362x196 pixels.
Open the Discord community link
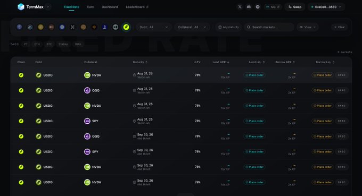pos(249,7)
